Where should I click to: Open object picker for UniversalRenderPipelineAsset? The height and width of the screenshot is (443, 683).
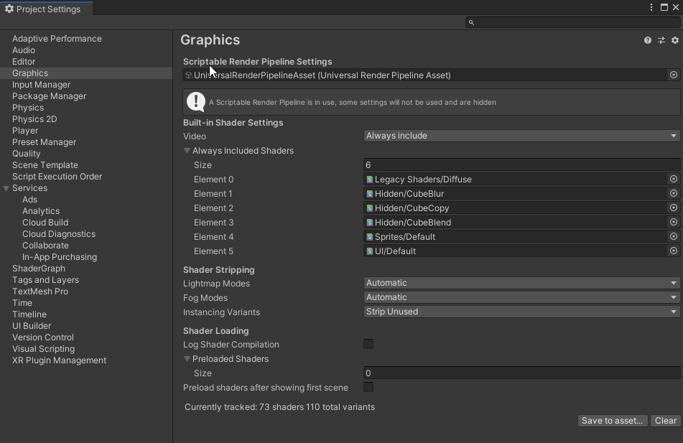tap(673, 74)
